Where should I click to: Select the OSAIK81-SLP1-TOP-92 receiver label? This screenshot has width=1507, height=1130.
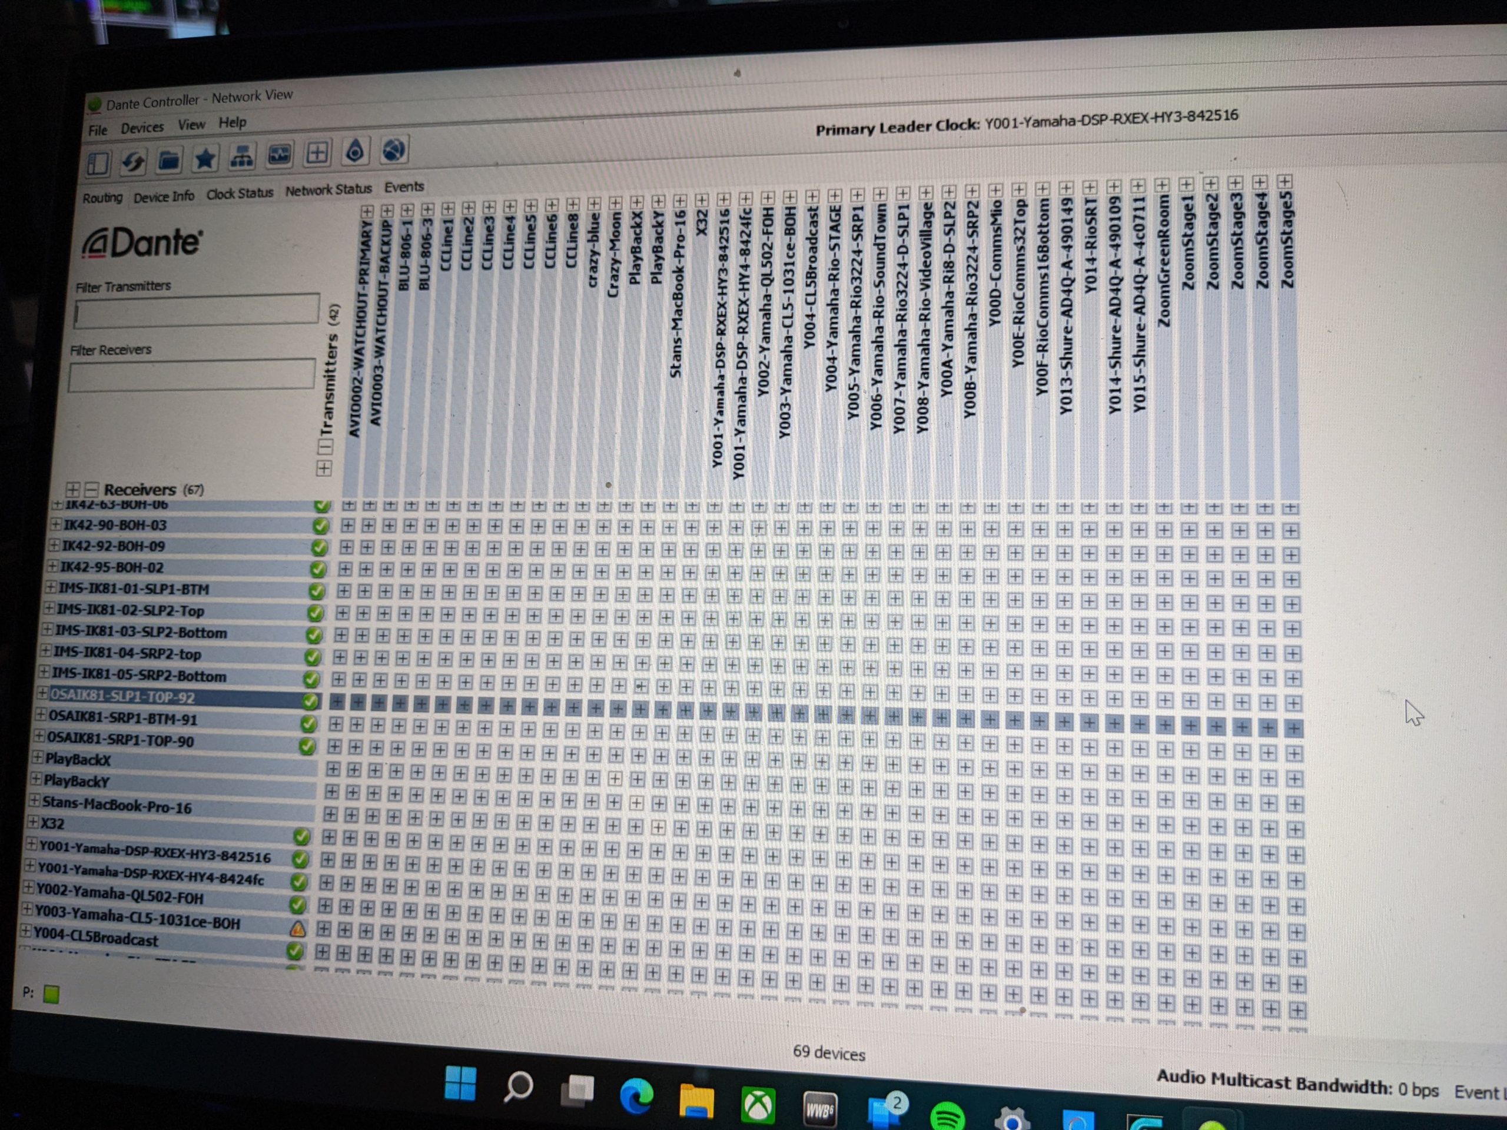[x=122, y=697]
